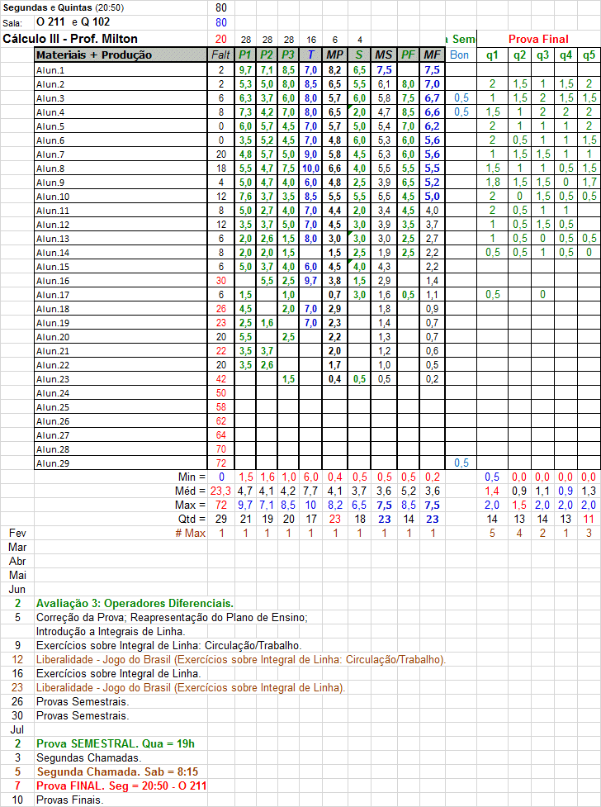
Task: Click the 'Bon' column header
Action: tap(460, 55)
